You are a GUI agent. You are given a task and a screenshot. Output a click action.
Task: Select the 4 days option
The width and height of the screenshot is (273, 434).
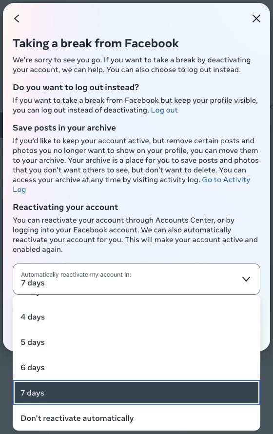pos(136,317)
